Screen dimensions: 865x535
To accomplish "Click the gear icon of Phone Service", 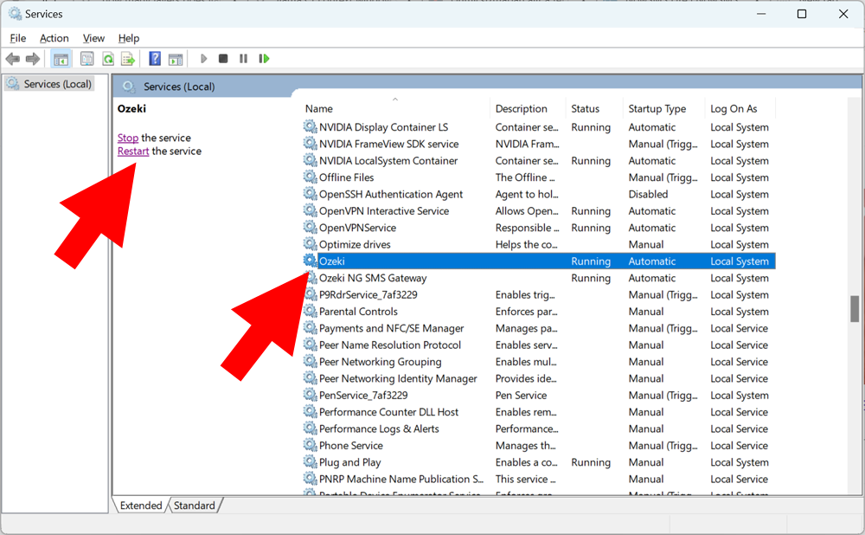I will [x=311, y=445].
